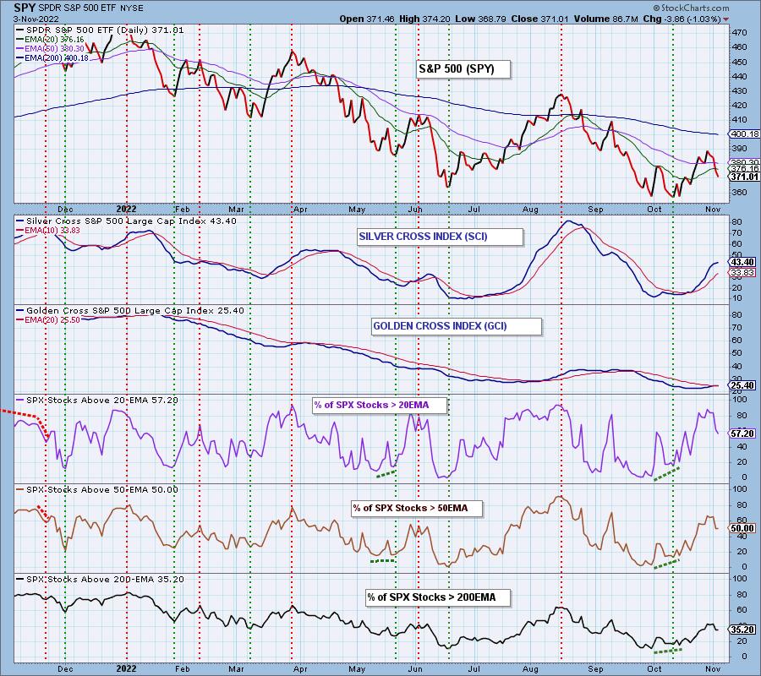The height and width of the screenshot is (676, 761).
Task: Click the GOLDEN CROSS INDEX (GCI) label
Action: 457,326
